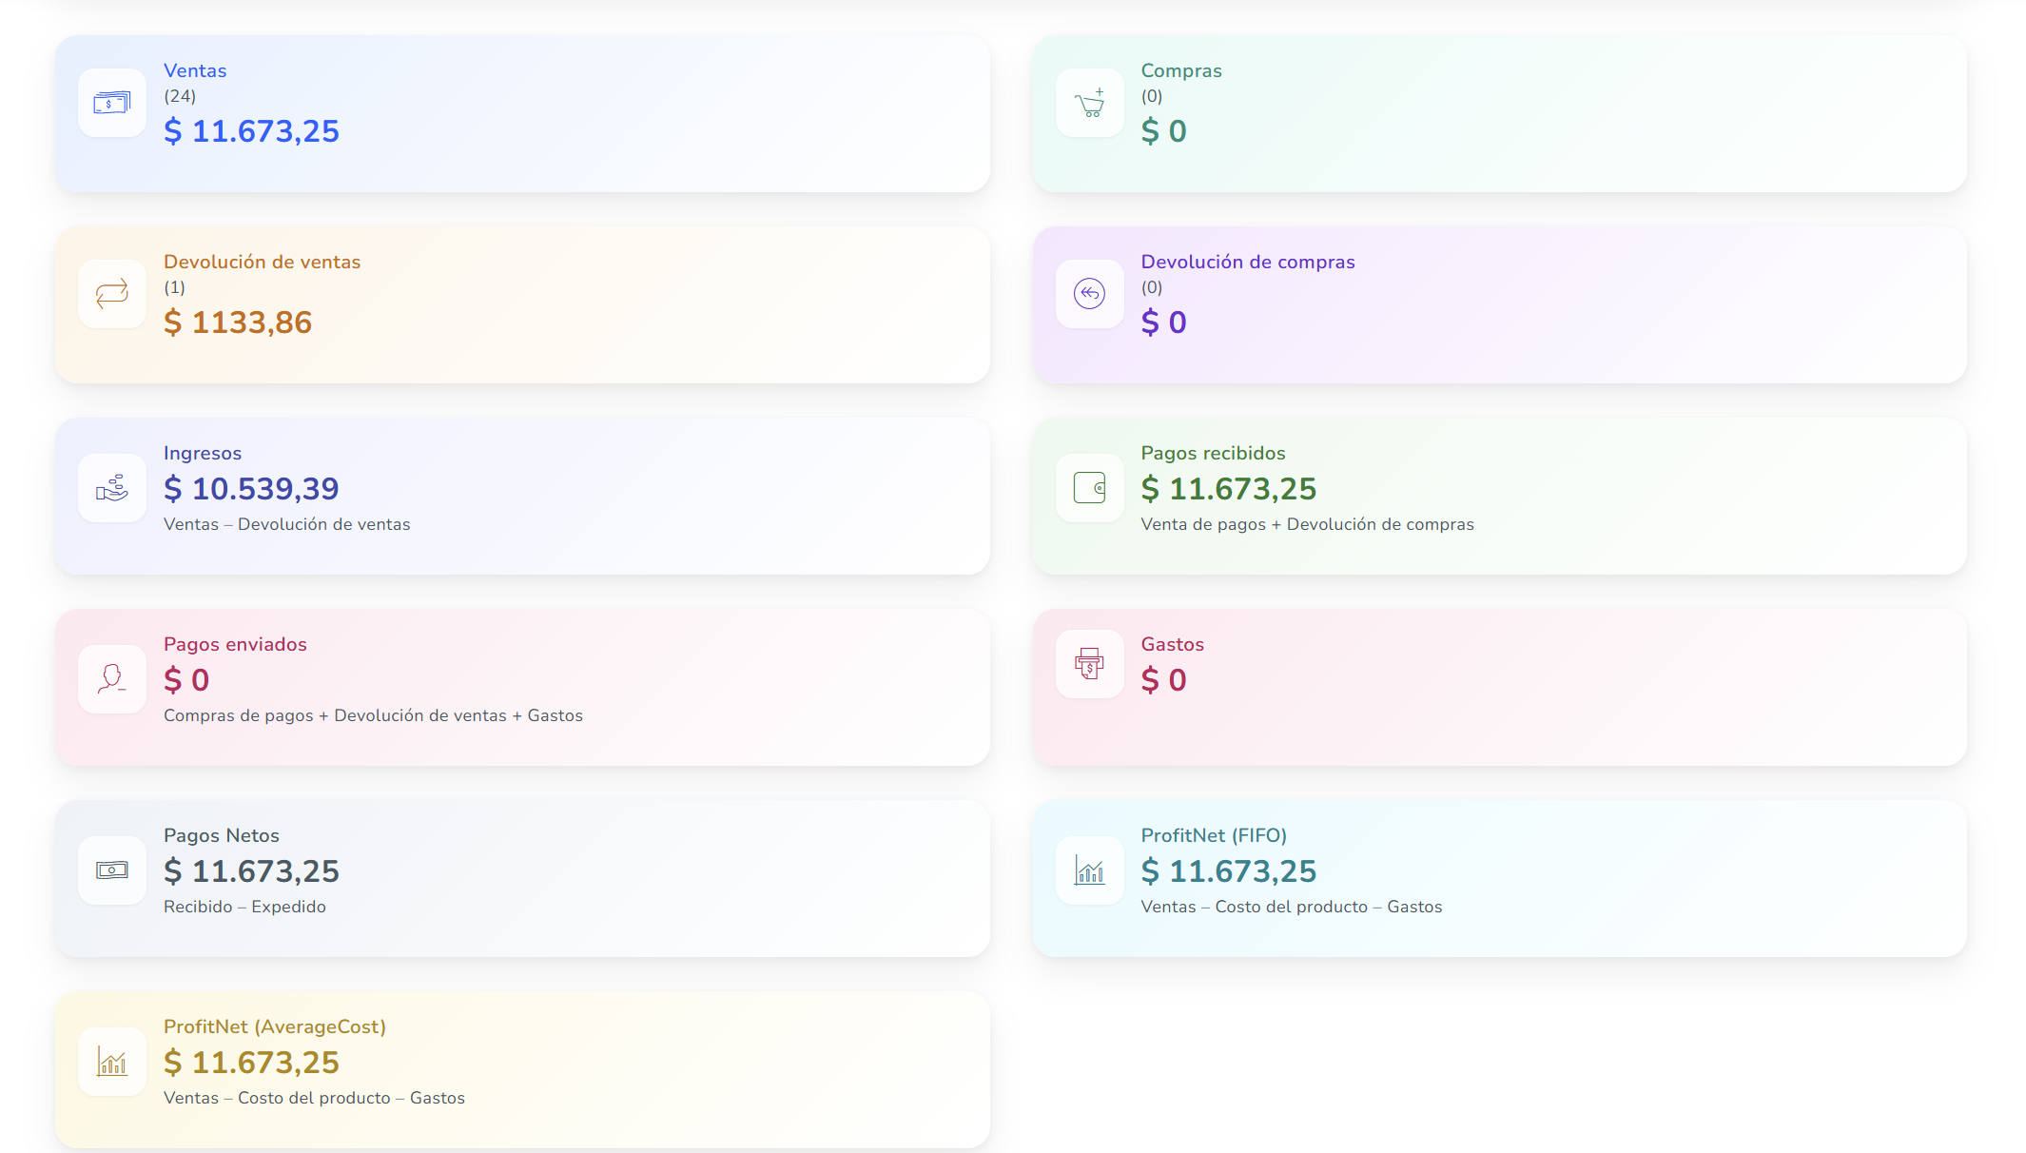Select the $ 10.539,39 Ingresos amount
Image resolution: width=2026 pixels, height=1153 pixels.
[251, 489]
